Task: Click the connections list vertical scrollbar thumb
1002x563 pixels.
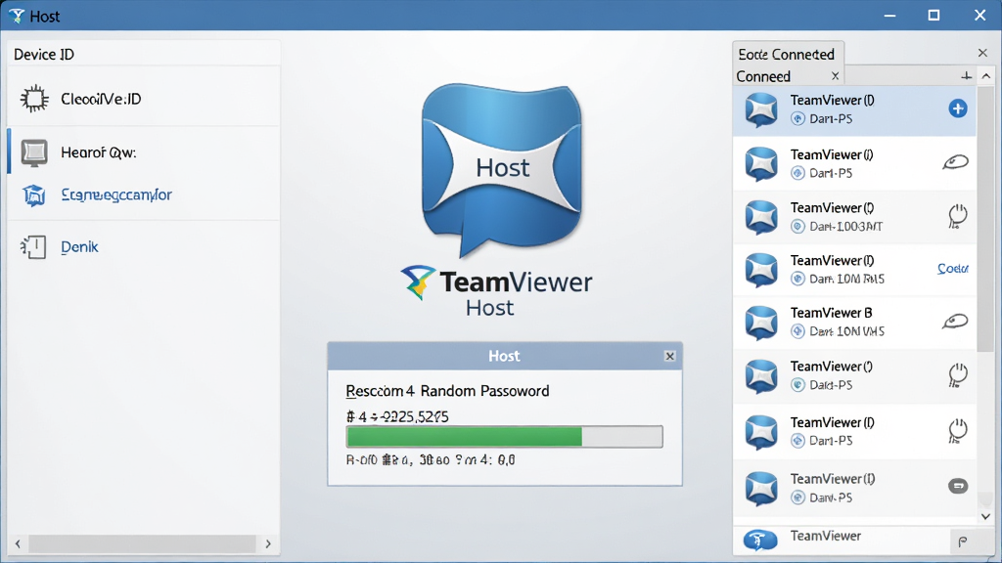Action: [986, 219]
